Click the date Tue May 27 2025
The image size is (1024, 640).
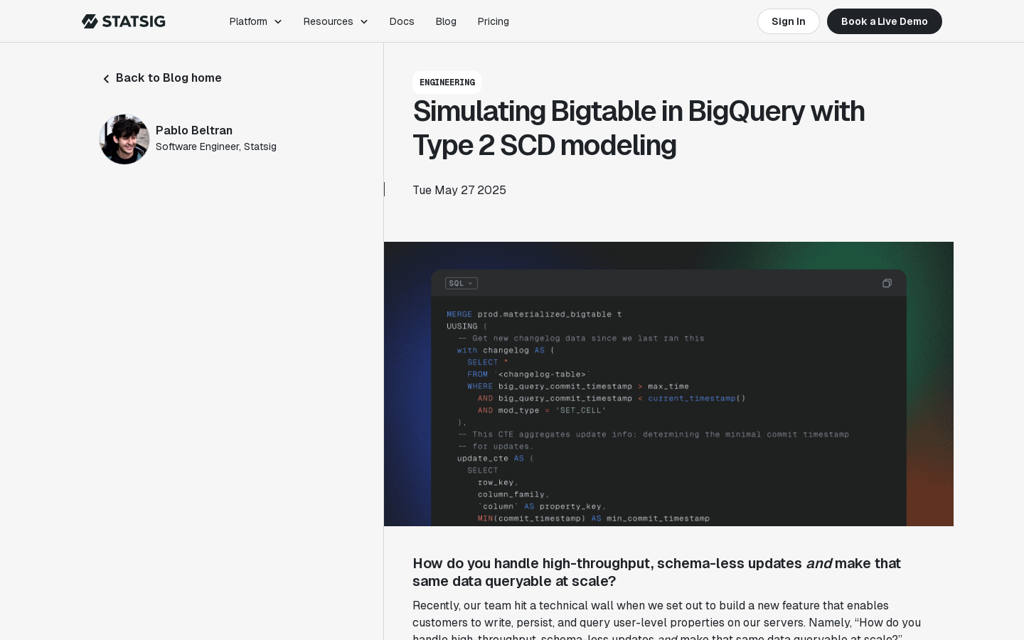pos(459,190)
